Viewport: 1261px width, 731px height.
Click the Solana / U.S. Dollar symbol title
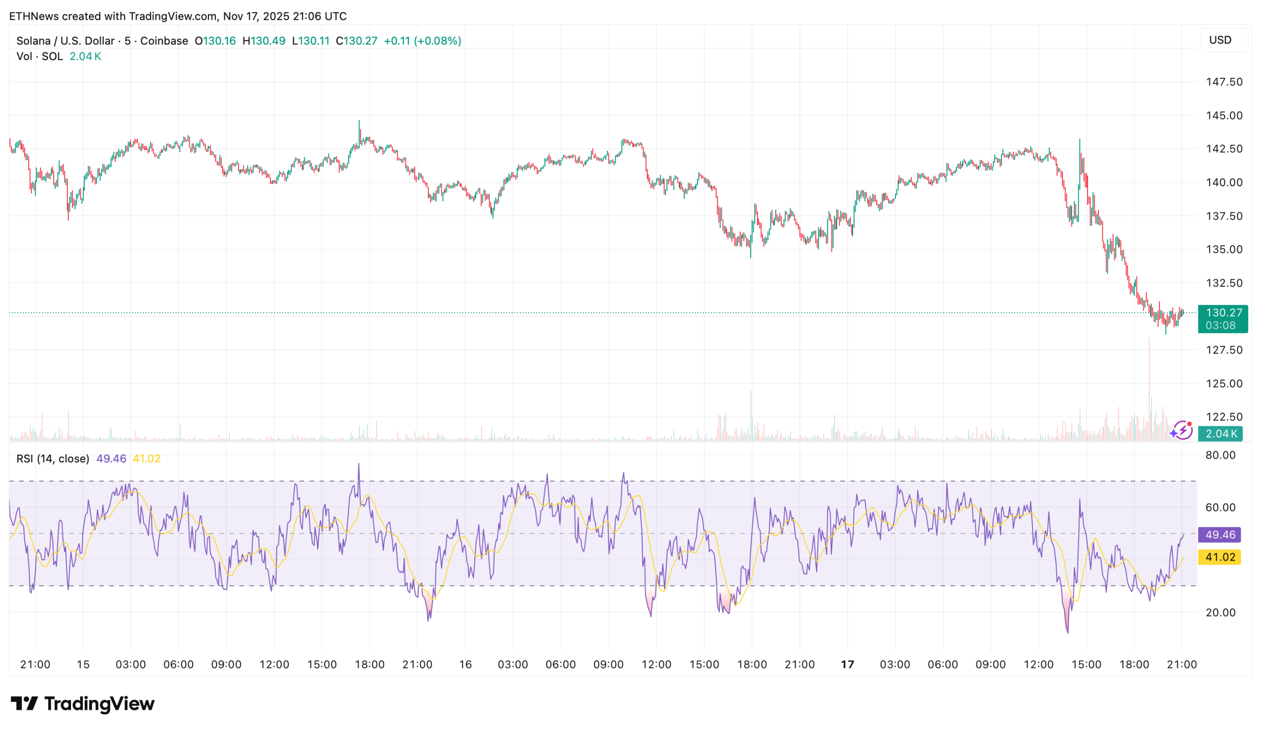point(65,41)
